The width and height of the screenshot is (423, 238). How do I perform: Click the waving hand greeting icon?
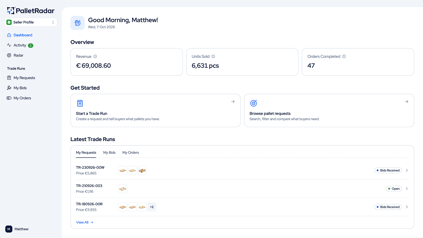(78, 23)
